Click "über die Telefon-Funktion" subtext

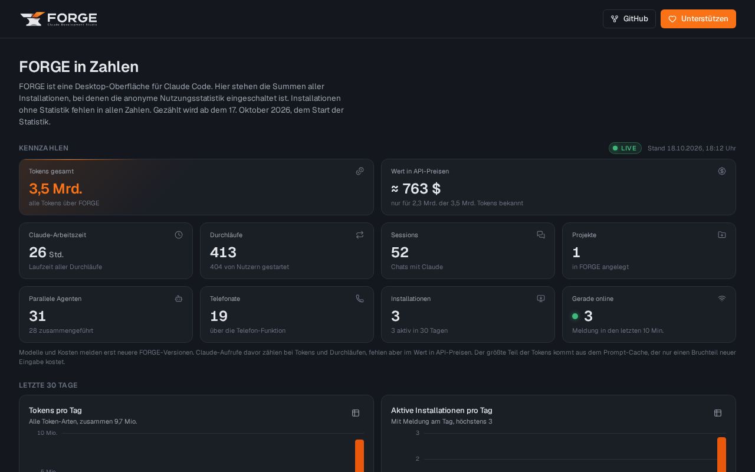[248, 330]
